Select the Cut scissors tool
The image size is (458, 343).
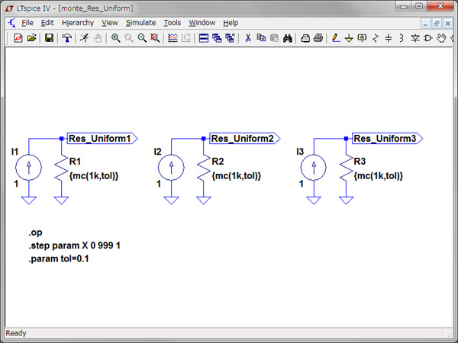[248, 38]
